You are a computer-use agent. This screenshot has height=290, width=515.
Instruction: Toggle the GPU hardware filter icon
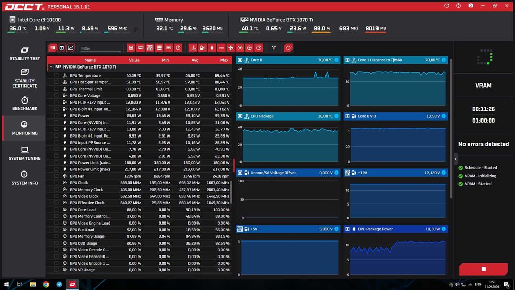141,48
